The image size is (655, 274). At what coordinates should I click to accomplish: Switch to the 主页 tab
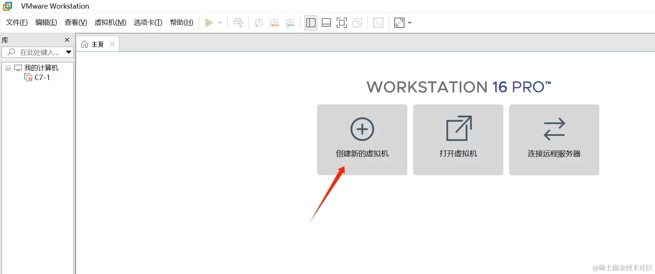tap(98, 44)
